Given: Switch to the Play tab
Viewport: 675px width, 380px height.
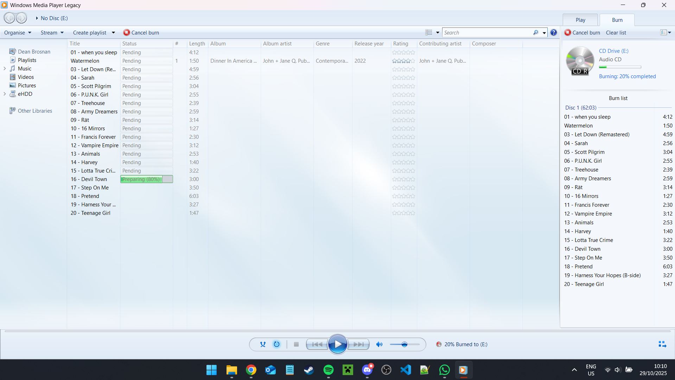Looking at the screenshot, I should [580, 20].
